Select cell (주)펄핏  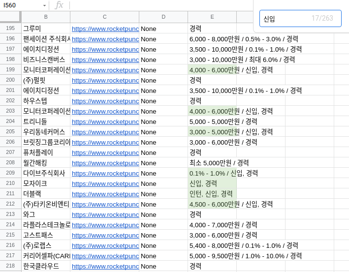pyautogui.click(x=46, y=80)
